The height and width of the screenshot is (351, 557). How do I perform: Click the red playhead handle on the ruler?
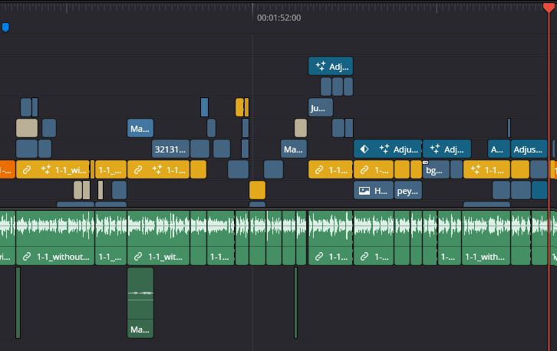click(549, 7)
